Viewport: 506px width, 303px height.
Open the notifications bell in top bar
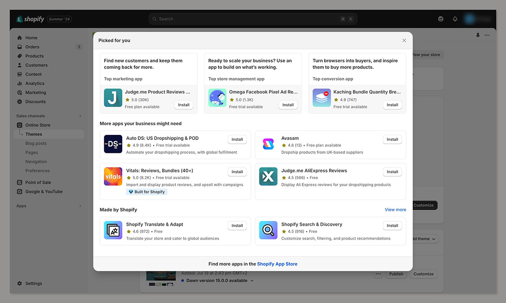pyautogui.click(x=455, y=19)
